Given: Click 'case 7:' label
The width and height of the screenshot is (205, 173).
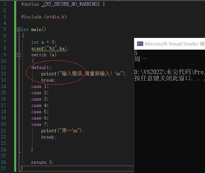Looking at the screenshot, I should tap(40, 124).
